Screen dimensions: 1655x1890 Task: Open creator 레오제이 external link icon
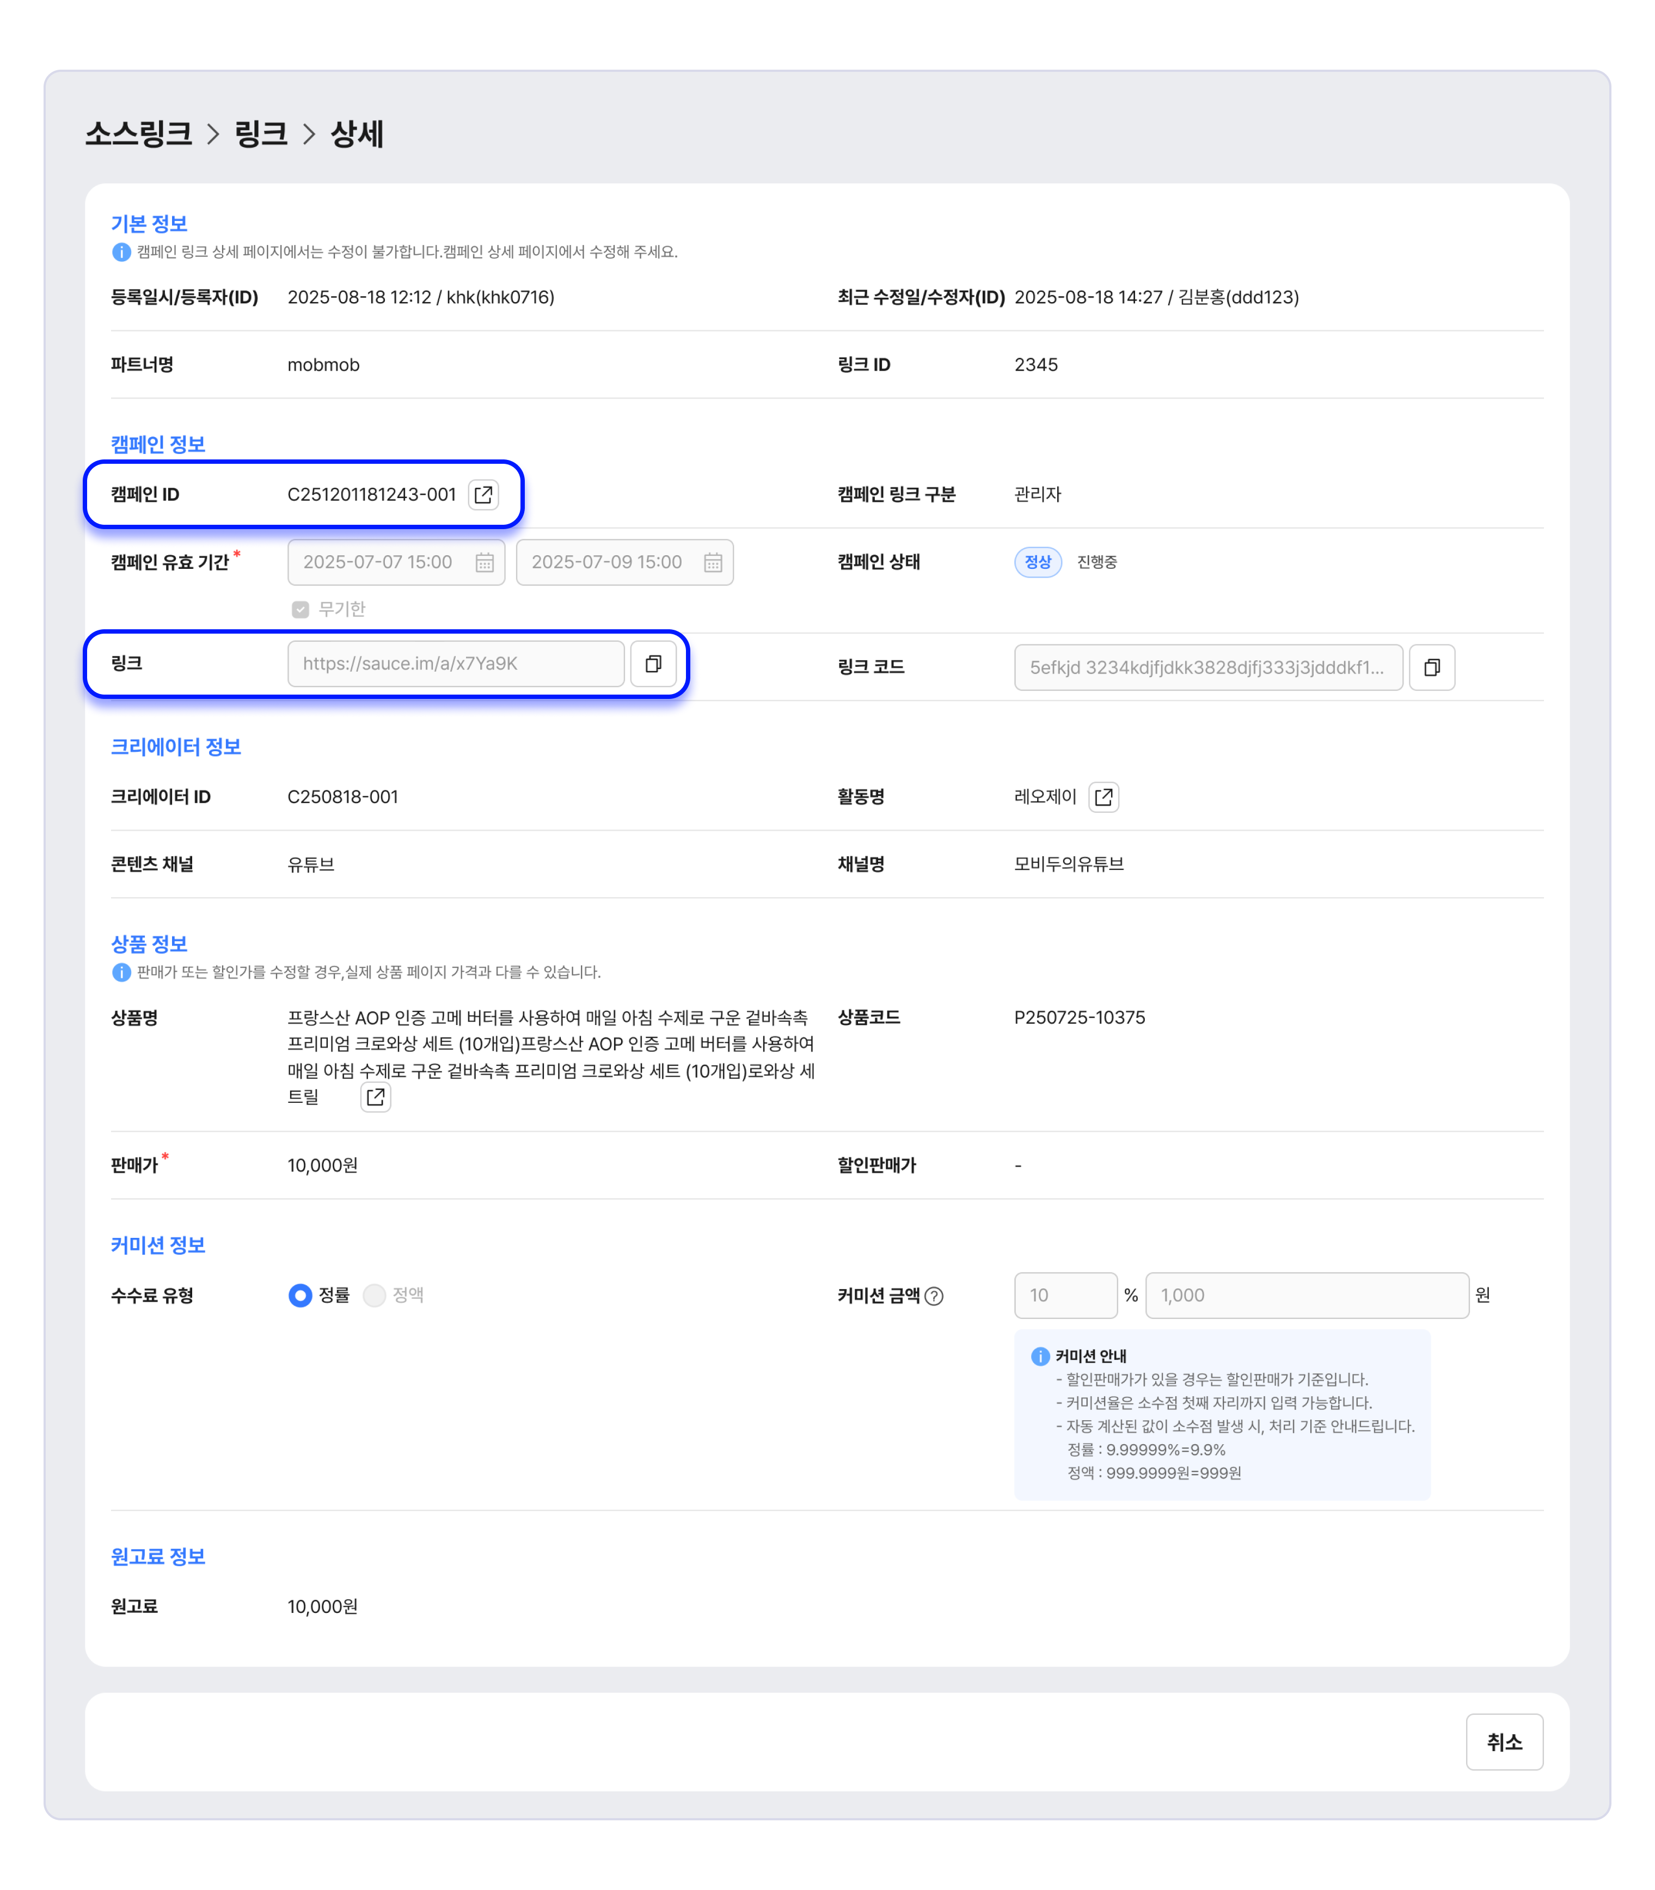pos(1104,797)
